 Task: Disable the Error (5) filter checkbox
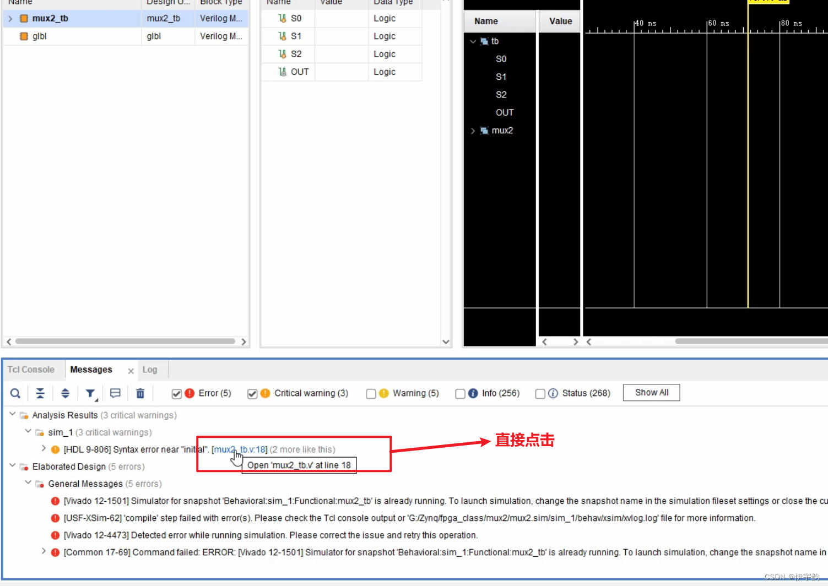coord(177,394)
